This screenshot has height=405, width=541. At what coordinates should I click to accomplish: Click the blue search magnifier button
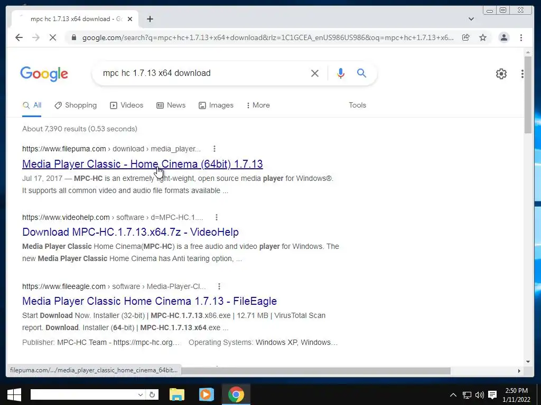361,73
